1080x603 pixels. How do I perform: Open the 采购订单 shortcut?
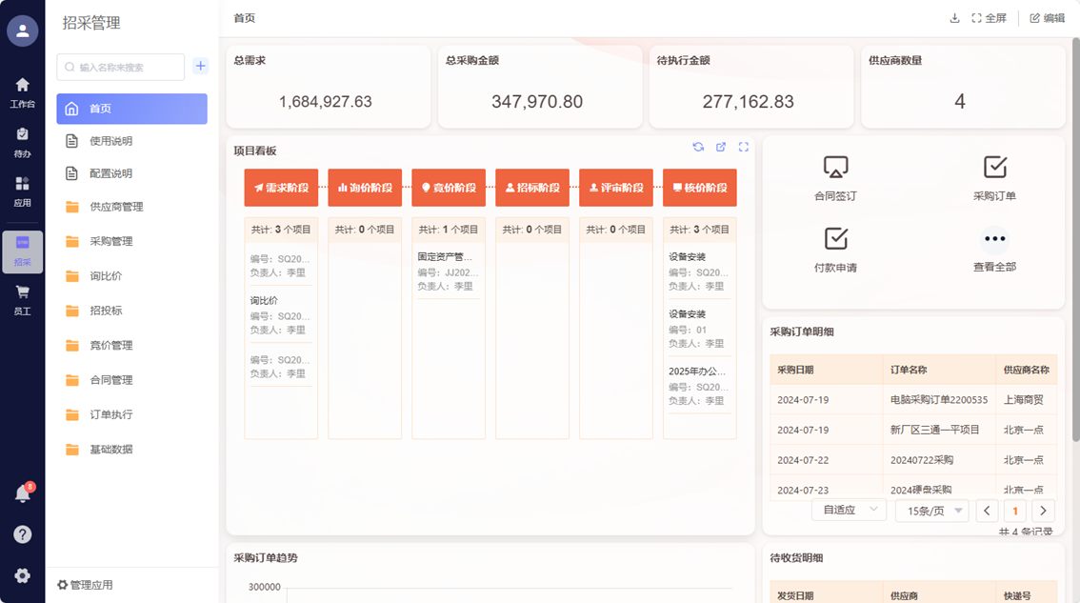click(x=994, y=178)
